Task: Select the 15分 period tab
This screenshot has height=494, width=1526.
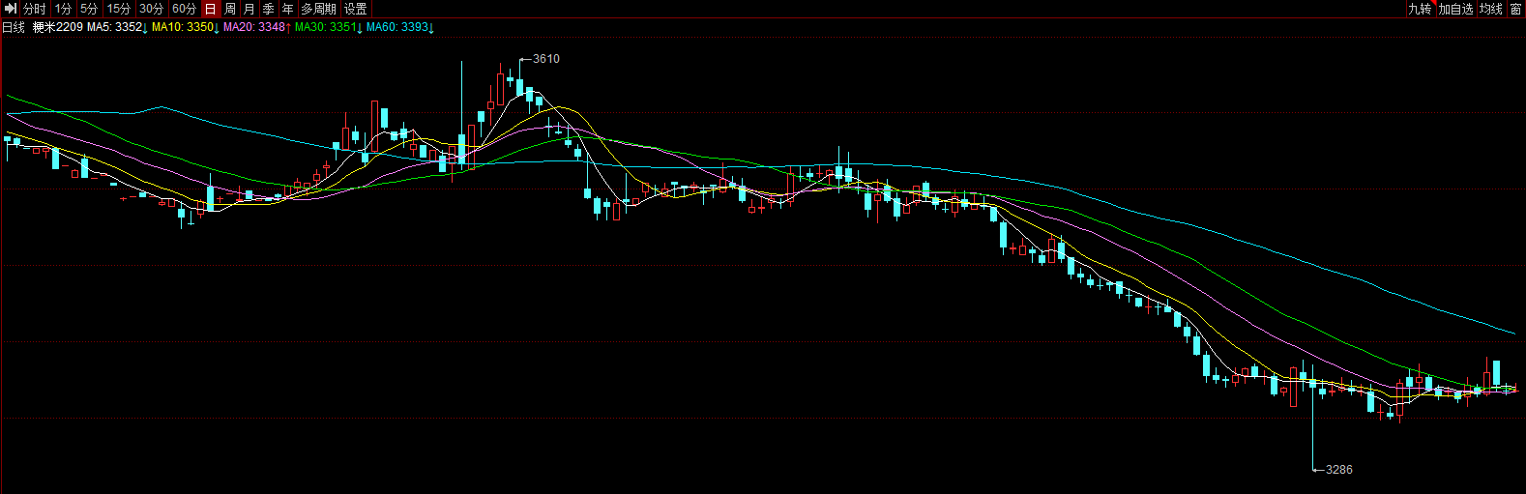Action: 118,9
